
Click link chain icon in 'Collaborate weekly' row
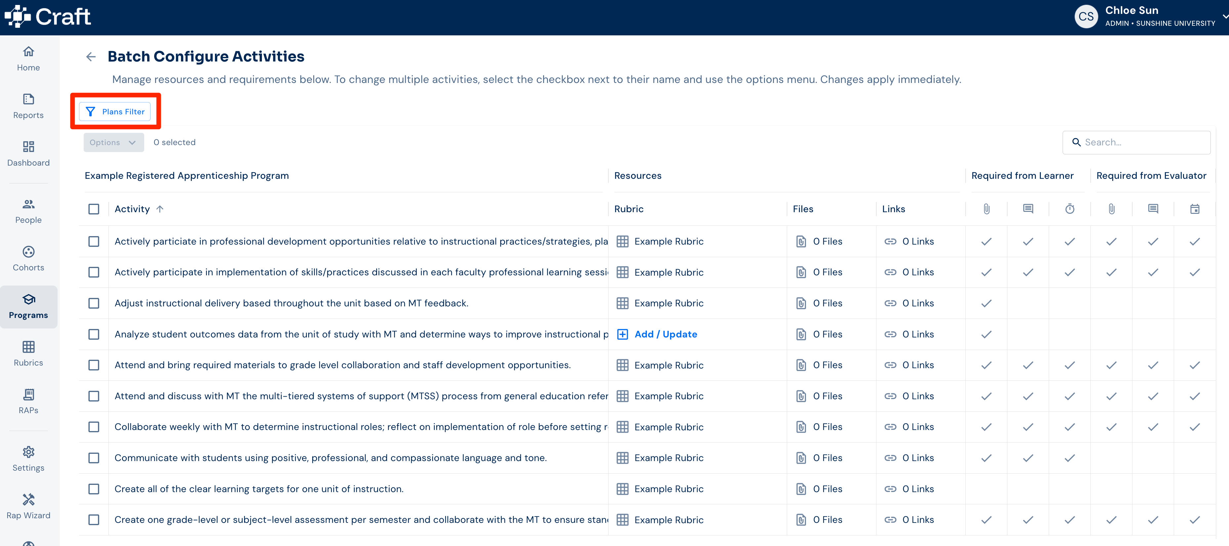890,427
